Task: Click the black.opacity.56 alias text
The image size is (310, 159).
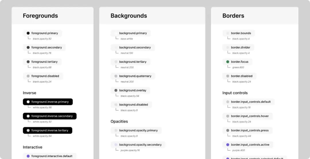Action: [130, 96]
